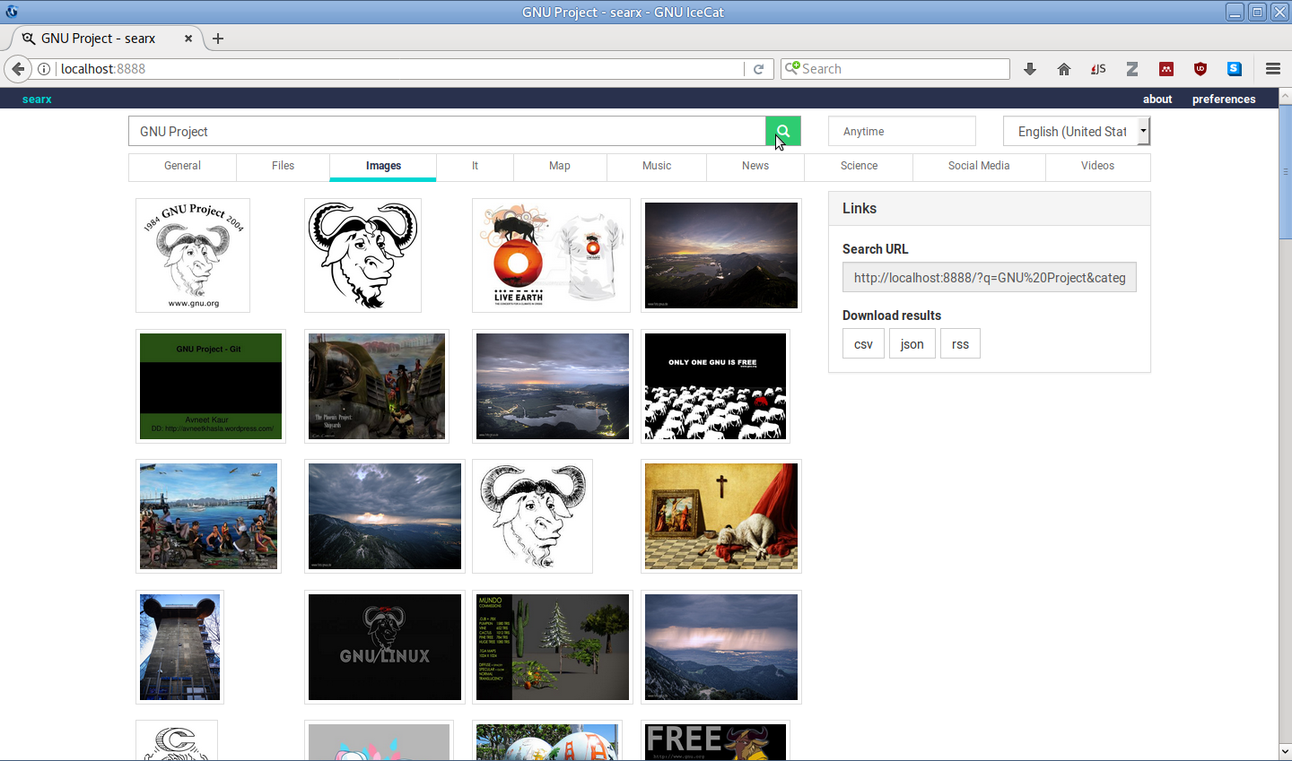Switch to the Videos category tab
This screenshot has width=1292, height=761.
(x=1097, y=166)
